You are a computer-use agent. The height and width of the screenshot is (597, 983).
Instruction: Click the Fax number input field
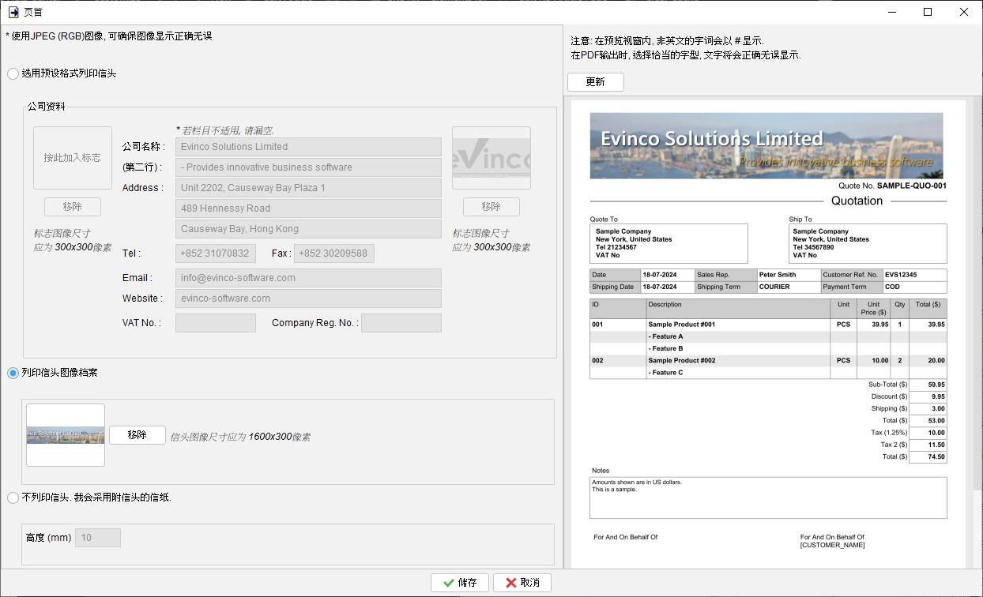click(334, 253)
